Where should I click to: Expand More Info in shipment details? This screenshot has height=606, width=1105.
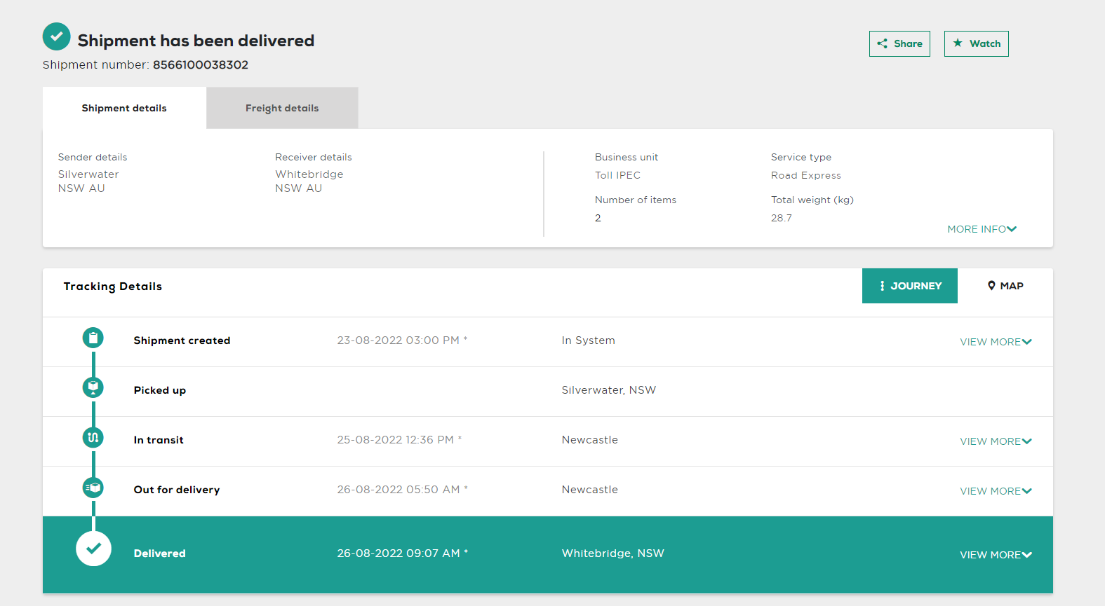[982, 229]
